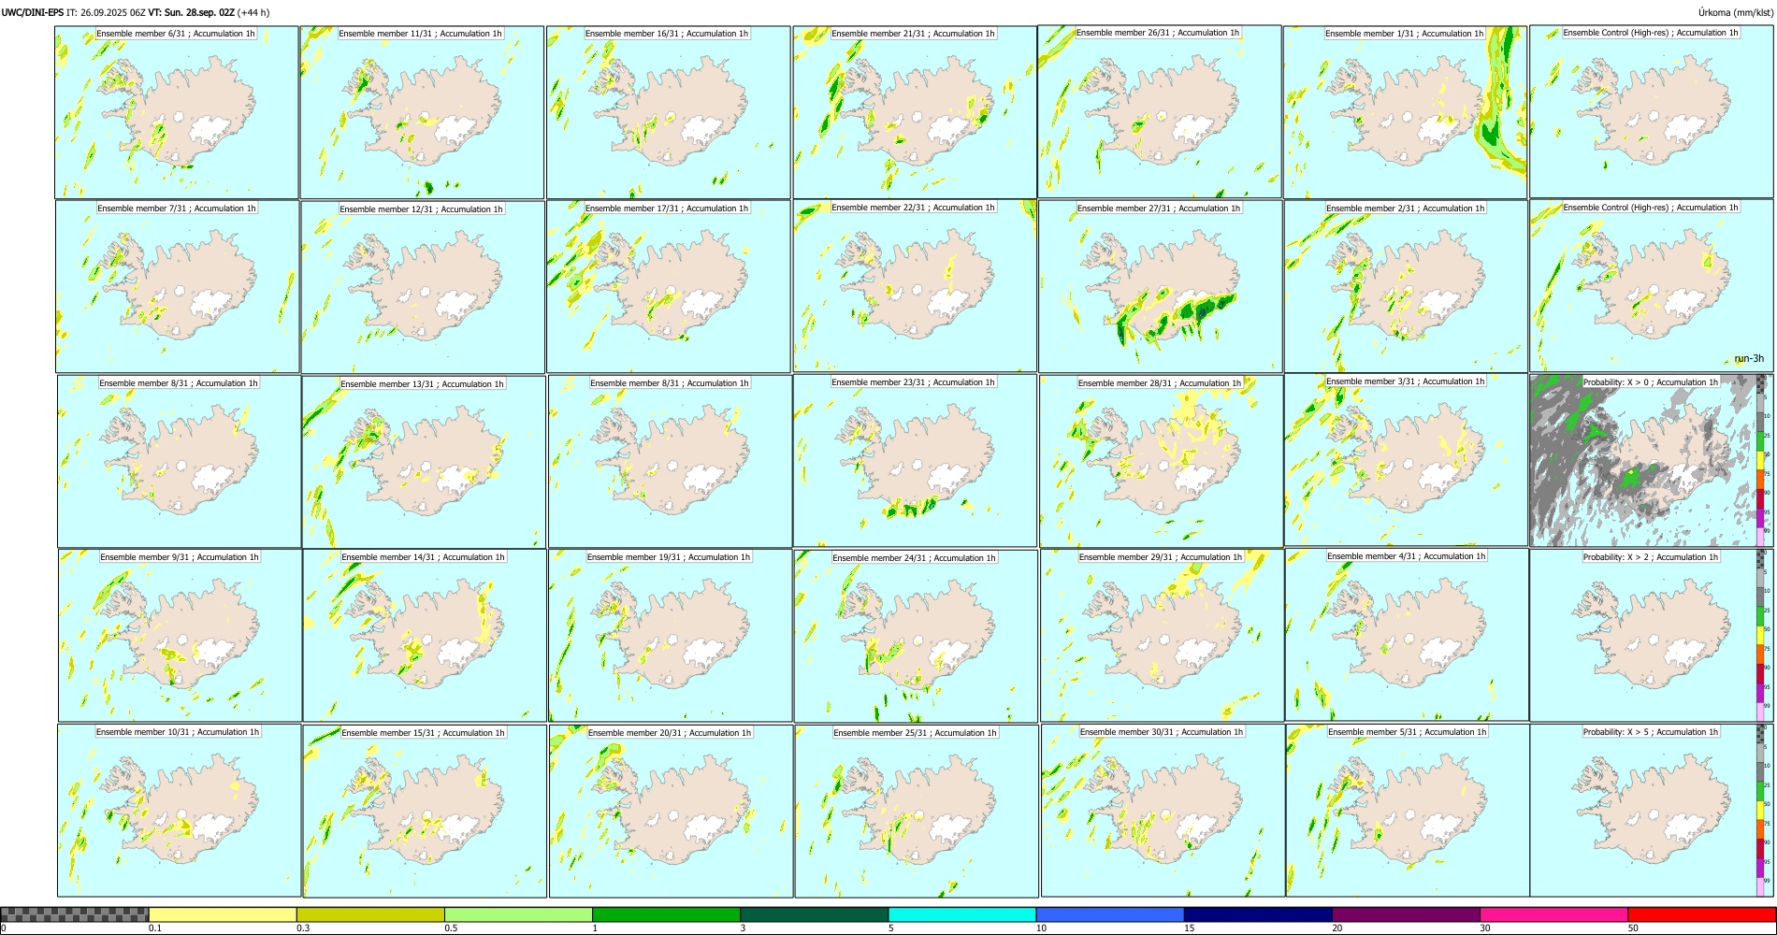1777x935 pixels.
Task: View the Ensemble member 21/31 map panel
Action: (x=914, y=111)
